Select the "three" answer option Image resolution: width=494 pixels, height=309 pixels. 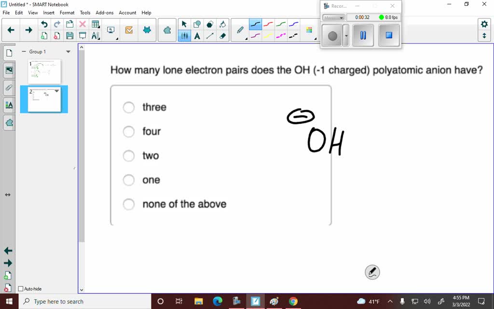[x=128, y=107]
